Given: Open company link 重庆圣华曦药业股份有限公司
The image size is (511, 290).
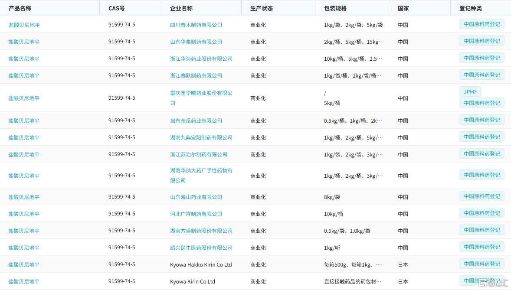Looking at the screenshot, I should click(x=201, y=98).
